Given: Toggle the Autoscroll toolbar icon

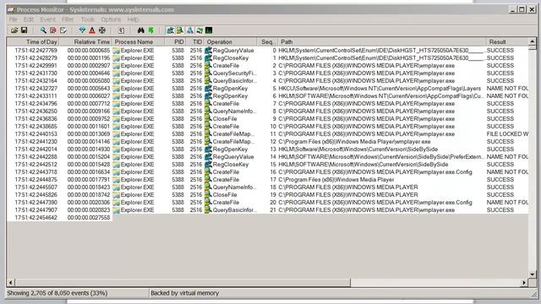Looking at the screenshot, I should tap(52, 30).
